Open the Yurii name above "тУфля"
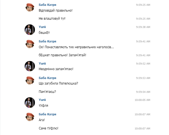 tap(42, 100)
